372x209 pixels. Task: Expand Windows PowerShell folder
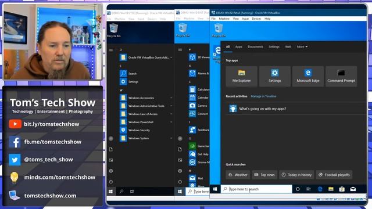(146, 122)
